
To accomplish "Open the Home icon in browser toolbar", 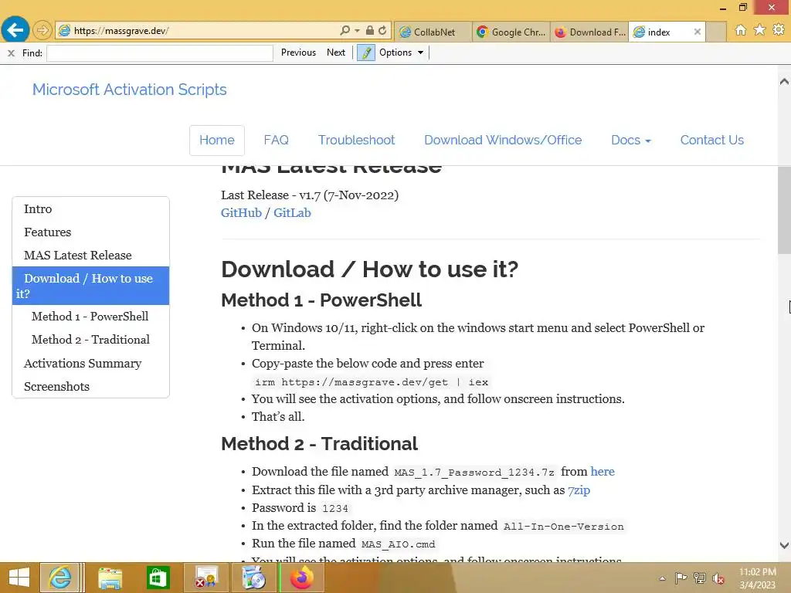I will [x=741, y=30].
